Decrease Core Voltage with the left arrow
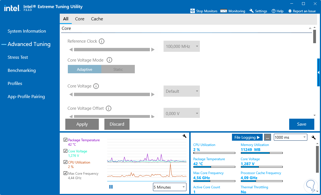This screenshot has width=321, height=195. [71, 94]
